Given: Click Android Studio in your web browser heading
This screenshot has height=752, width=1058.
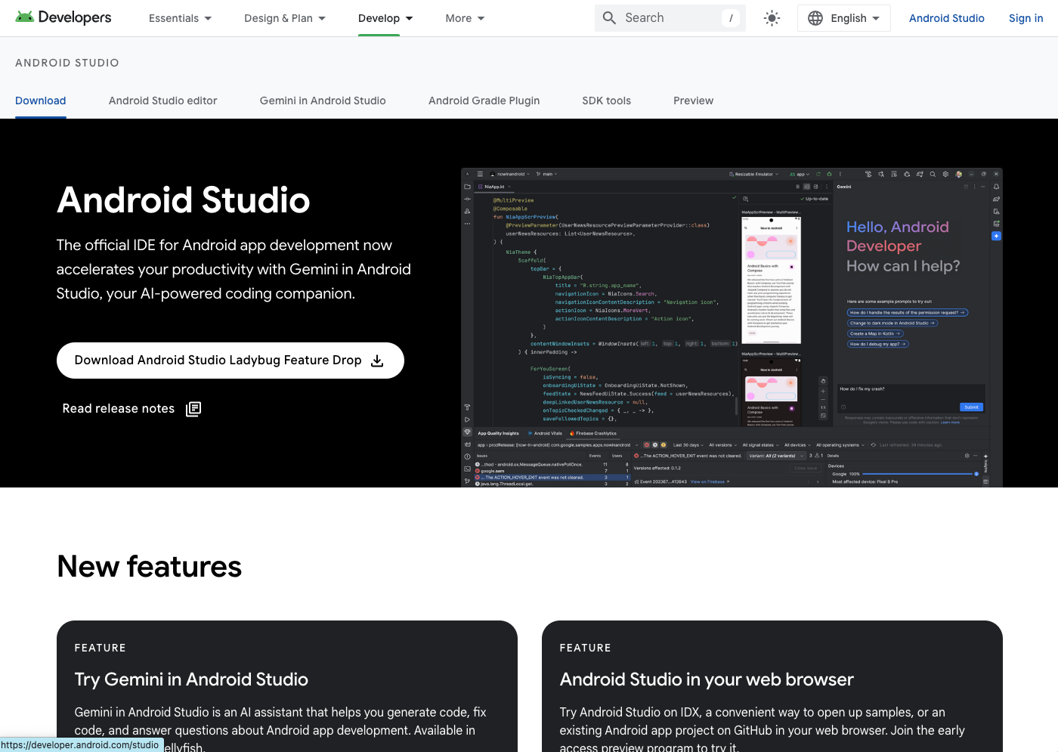Looking at the screenshot, I should tap(707, 679).
